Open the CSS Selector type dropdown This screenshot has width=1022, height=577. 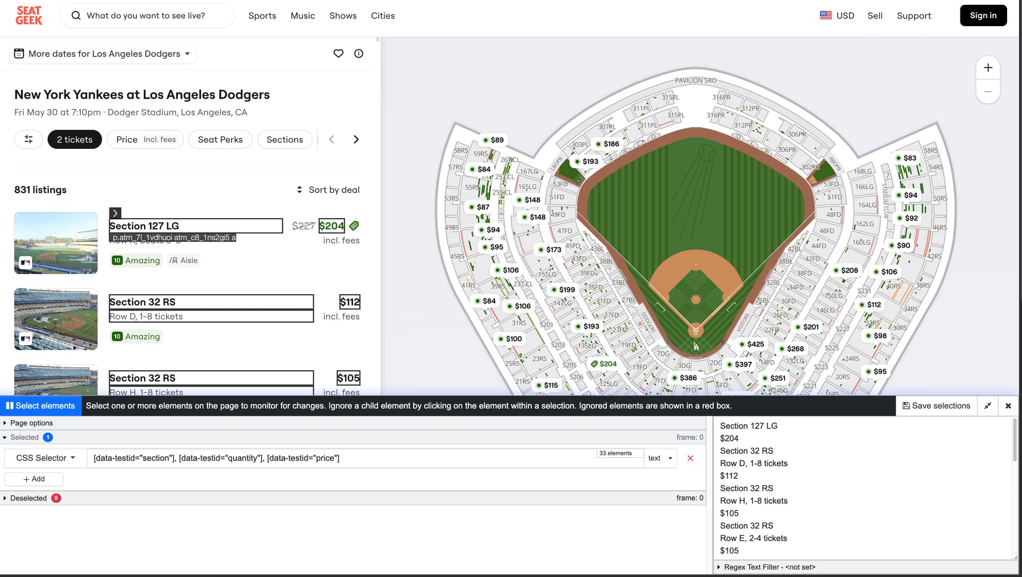pyautogui.click(x=45, y=458)
